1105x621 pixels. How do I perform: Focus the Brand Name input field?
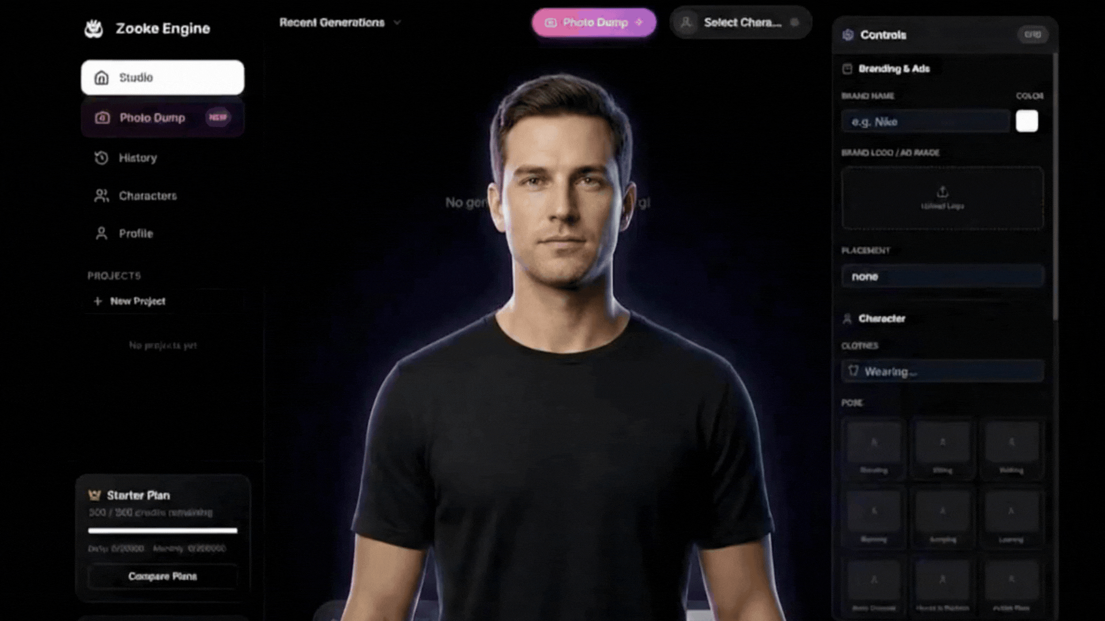click(925, 122)
